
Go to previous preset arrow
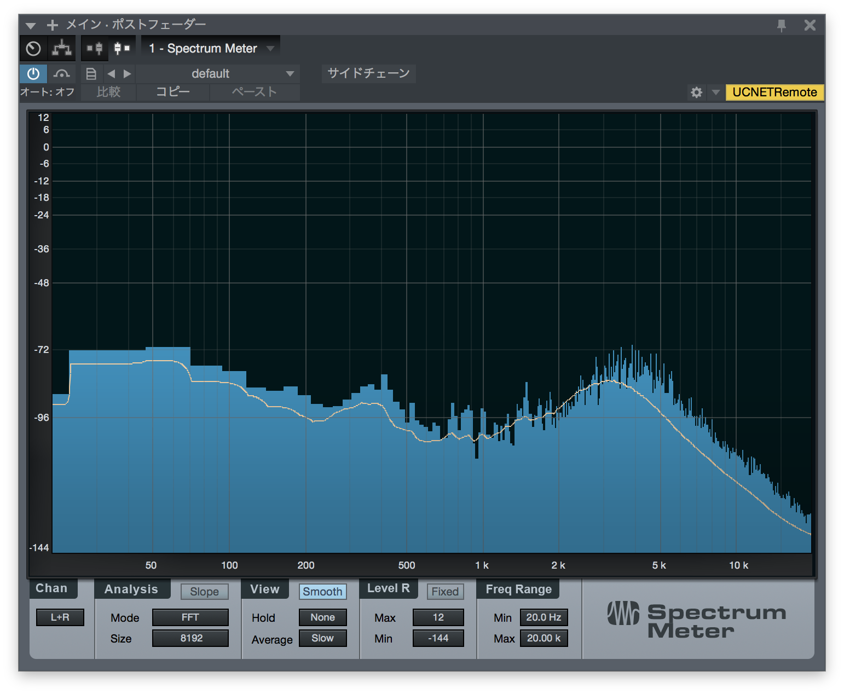pos(111,73)
